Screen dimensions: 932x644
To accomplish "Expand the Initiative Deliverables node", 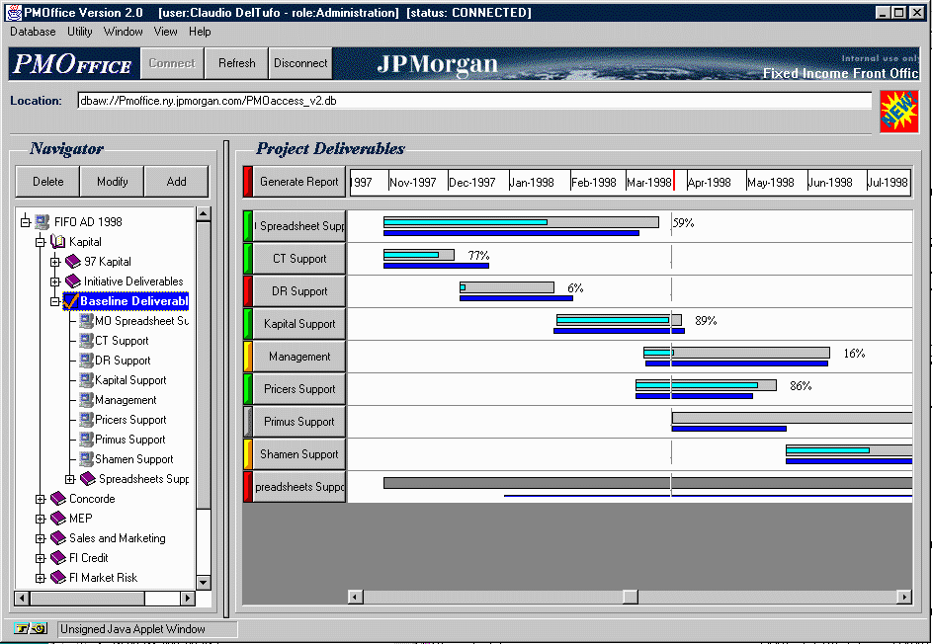I will click(x=54, y=282).
